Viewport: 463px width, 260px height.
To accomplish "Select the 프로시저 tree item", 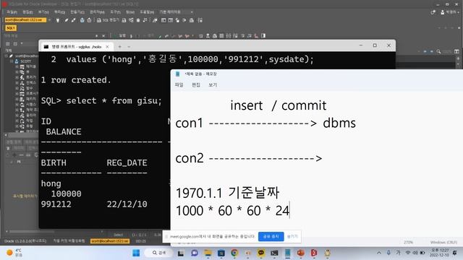I will [31, 94].
